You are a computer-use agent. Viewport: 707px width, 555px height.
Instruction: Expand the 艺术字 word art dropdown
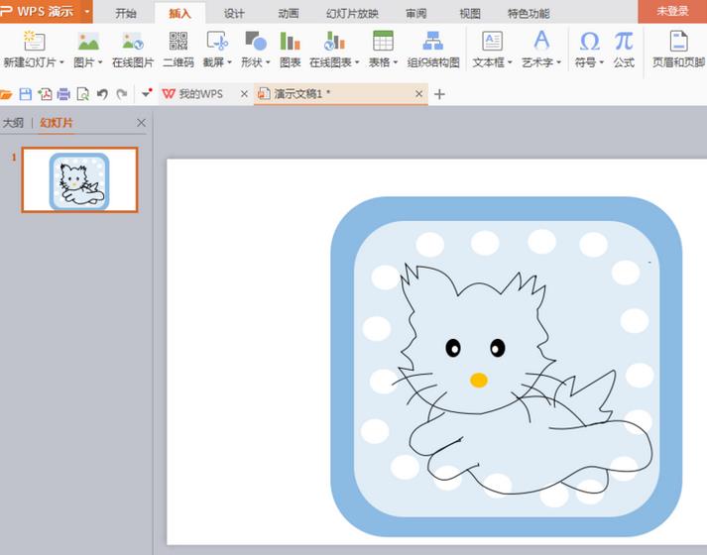tap(541, 62)
